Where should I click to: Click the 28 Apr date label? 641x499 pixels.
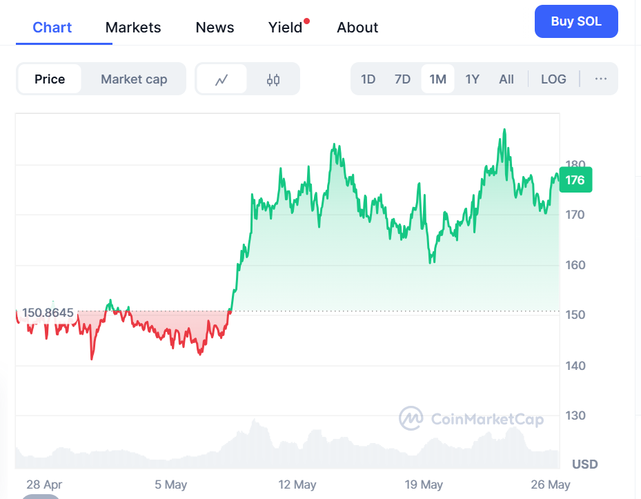point(44,485)
